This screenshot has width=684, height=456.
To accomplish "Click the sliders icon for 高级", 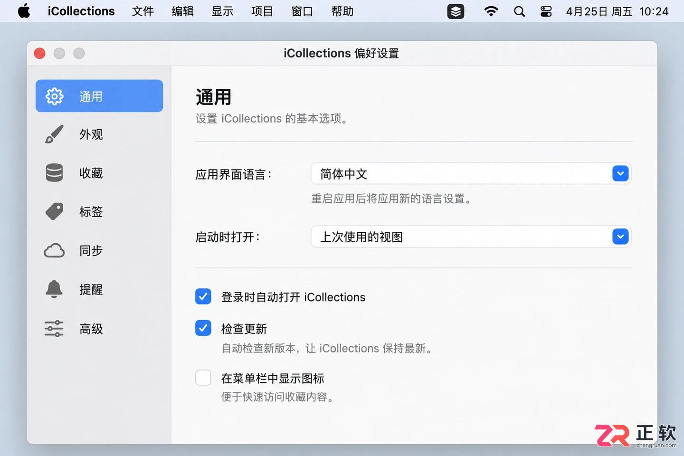I will [54, 328].
